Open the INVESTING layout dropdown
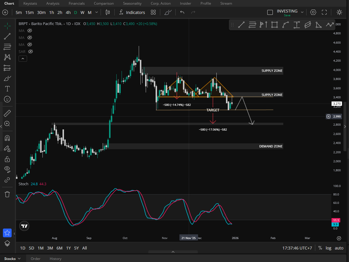Screen dimensions: 349x262 [302, 12]
